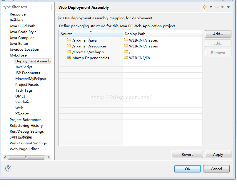This screenshot has width=237, height=188.
Task: Click the Apply button
Action: point(218,154)
